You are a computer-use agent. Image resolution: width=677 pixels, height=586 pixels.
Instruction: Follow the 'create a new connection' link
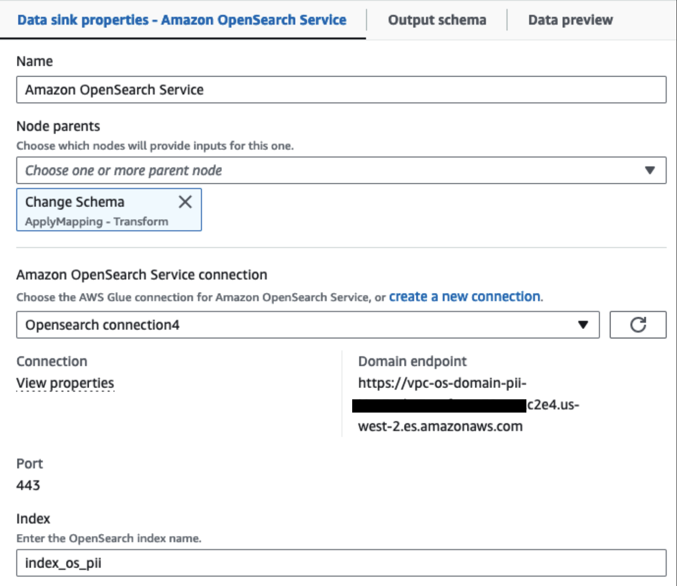(464, 297)
